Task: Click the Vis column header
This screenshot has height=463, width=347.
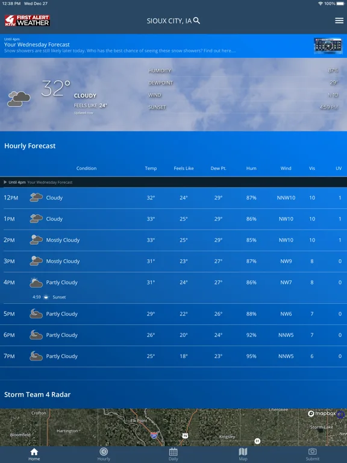Action: (312, 168)
